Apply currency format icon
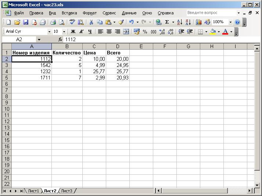The height and width of the screenshot is (196, 262). pyautogui.click(x=137, y=31)
